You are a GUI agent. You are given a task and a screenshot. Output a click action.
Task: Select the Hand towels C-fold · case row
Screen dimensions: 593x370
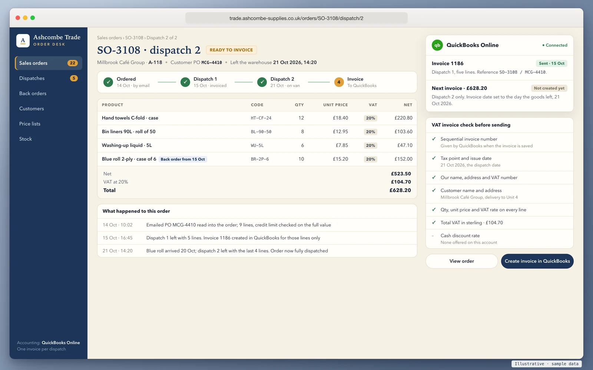pyautogui.click(x=257, y=118)
